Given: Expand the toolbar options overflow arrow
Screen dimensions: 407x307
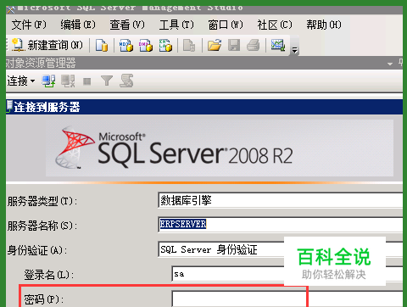Looking at the screenshot, I should click(295, 50).
